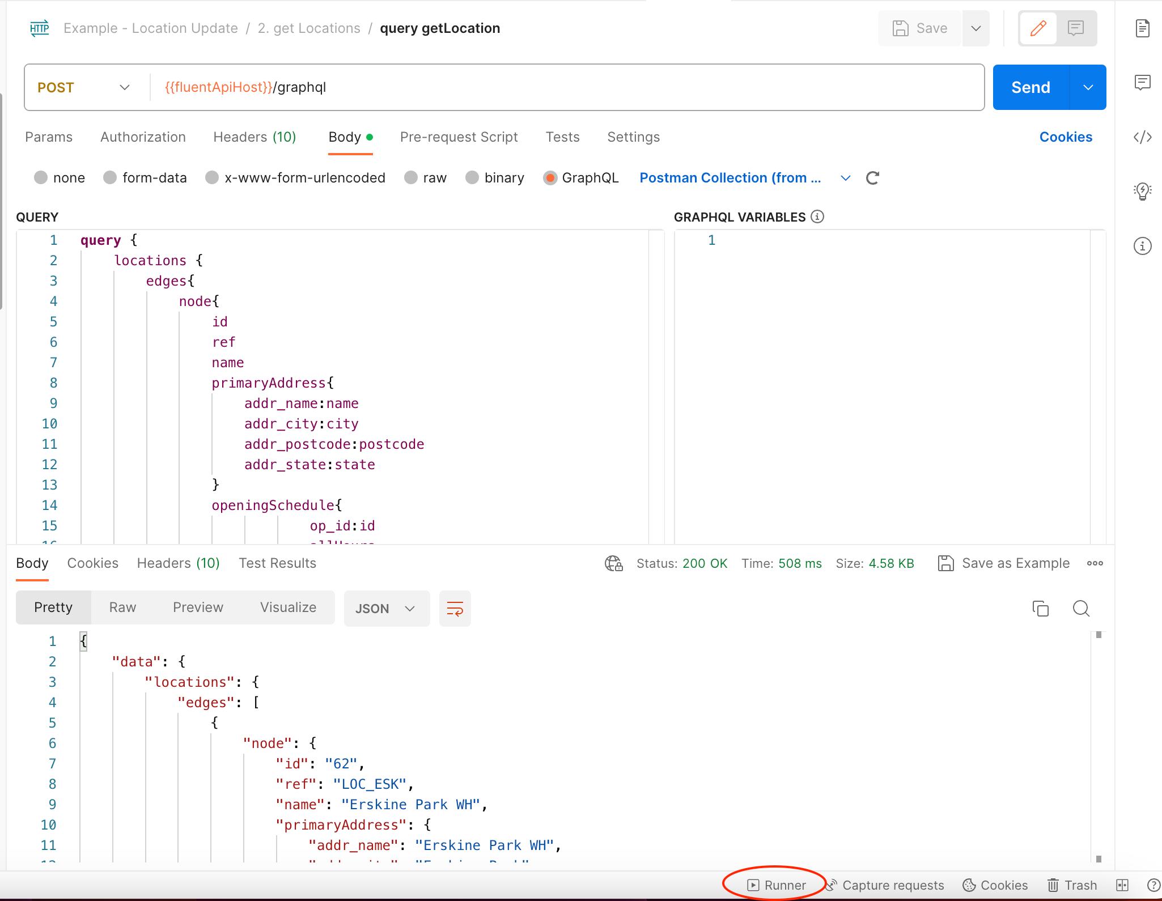Click the Send button

[1030, 87]
